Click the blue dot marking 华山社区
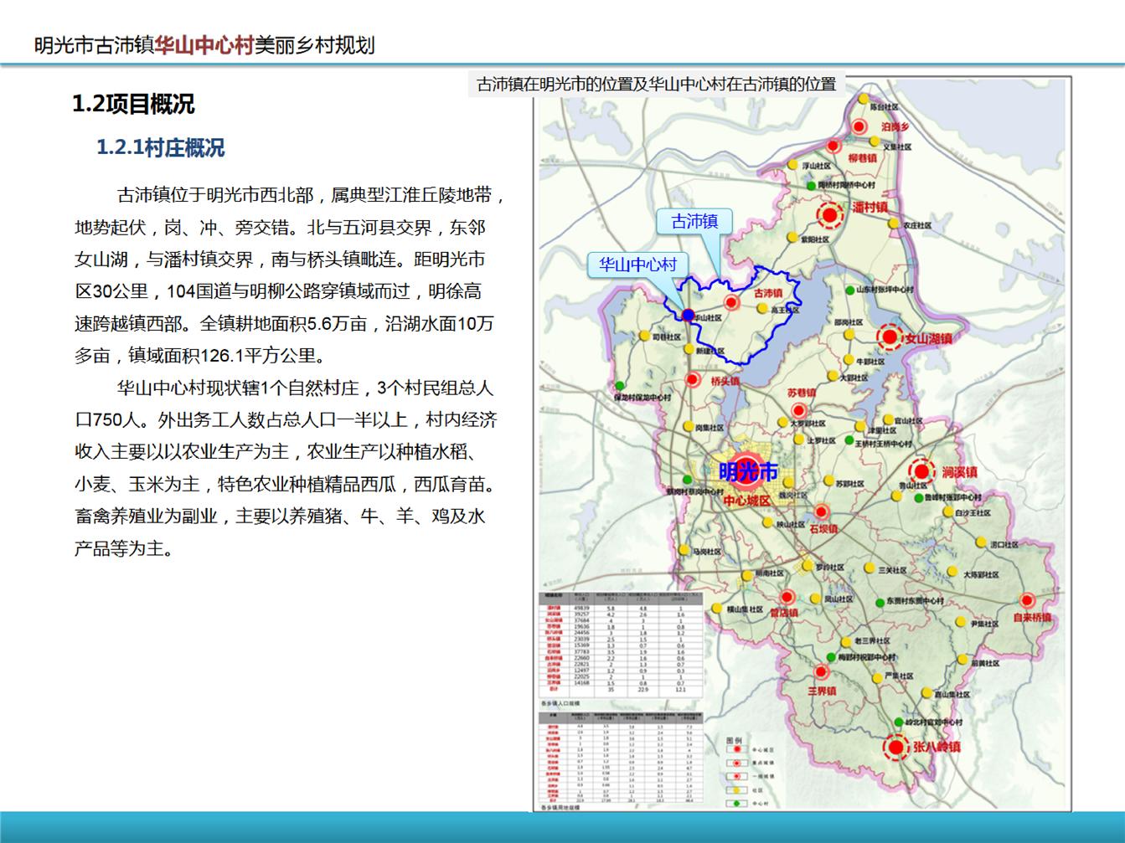The image size is (1125, 843). click(x=688, y=315)
